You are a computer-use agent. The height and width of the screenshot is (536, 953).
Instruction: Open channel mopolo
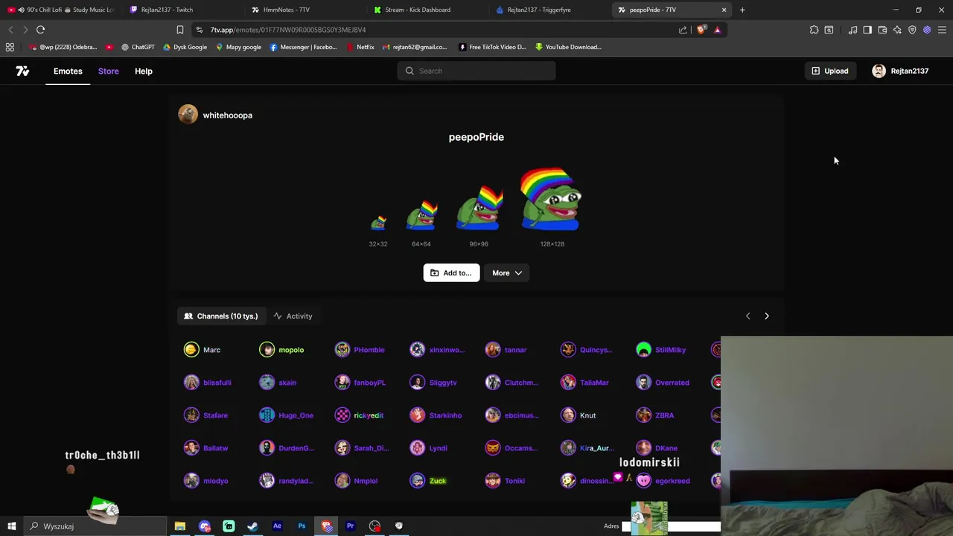pyautogui.click(x=281, y=350)
